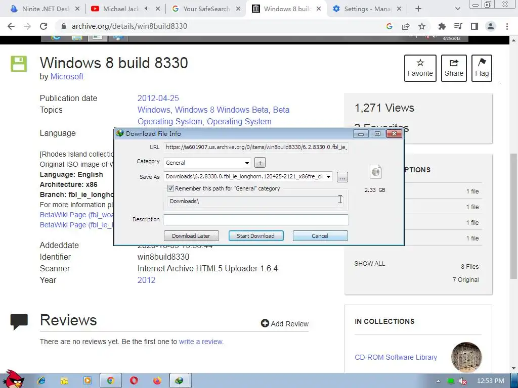Click muted volume icon in system tray
Image resolution: width=518 pixels, height=388 pixels.
pos(463,381)
